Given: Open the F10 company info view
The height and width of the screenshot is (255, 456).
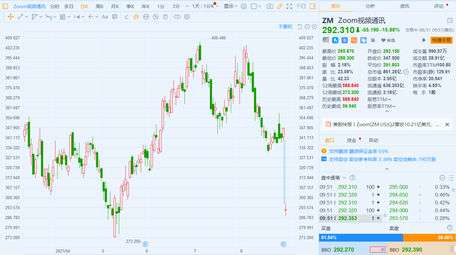Looking at the screenshot, I should point(301,6).
